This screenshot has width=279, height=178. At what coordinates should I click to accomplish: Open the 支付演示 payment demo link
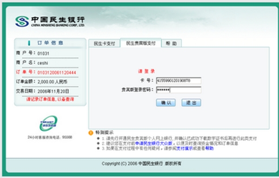click(185, 148)
